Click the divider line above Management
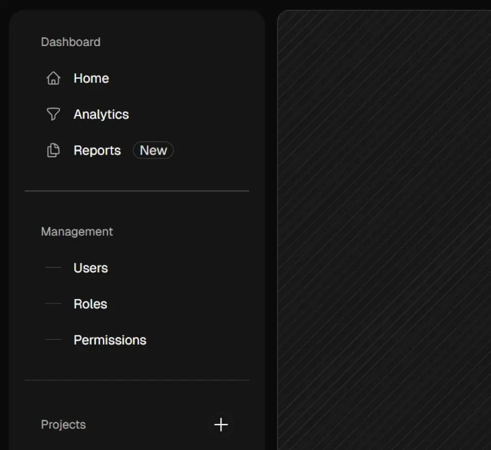Screen dimensions: 491x450 pyautogui.click(x=137, y=191)
